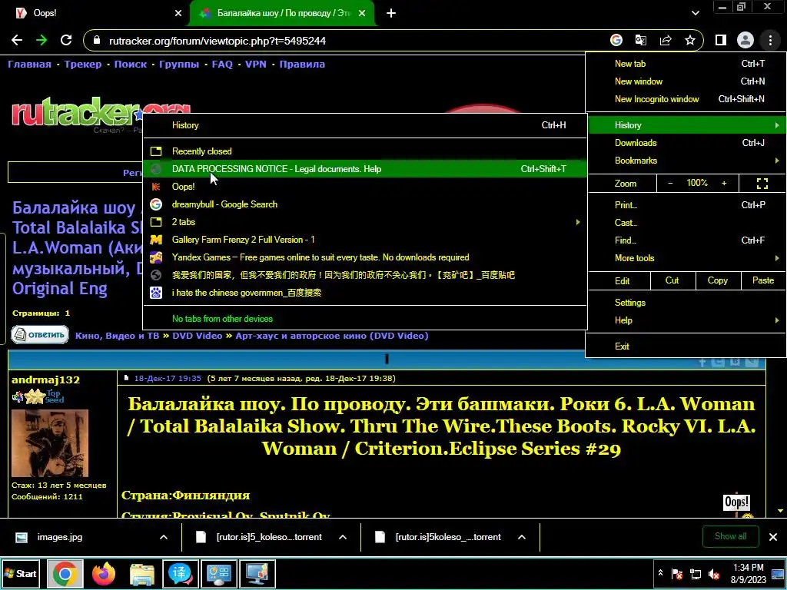Image resolution: width=787 pixels, height=590 pixels.
Task: Expand the More tools submenu
Action: pyautogui.click(x=686, y=258)
